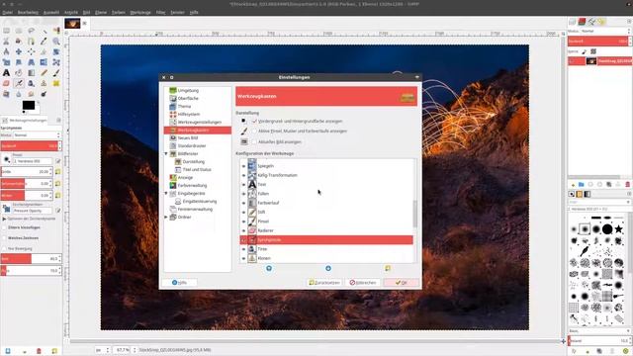
Task: Select the Gradient blend tool in the toolbox
Action: (31, 73)
